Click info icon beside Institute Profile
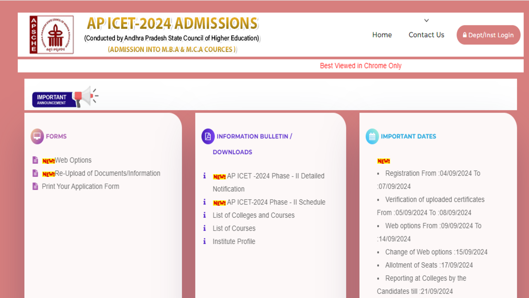The height and width of the screenshot is (298, 529). point(204,241)
